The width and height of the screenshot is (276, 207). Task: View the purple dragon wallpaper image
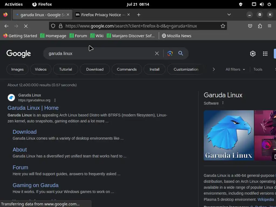265,123
